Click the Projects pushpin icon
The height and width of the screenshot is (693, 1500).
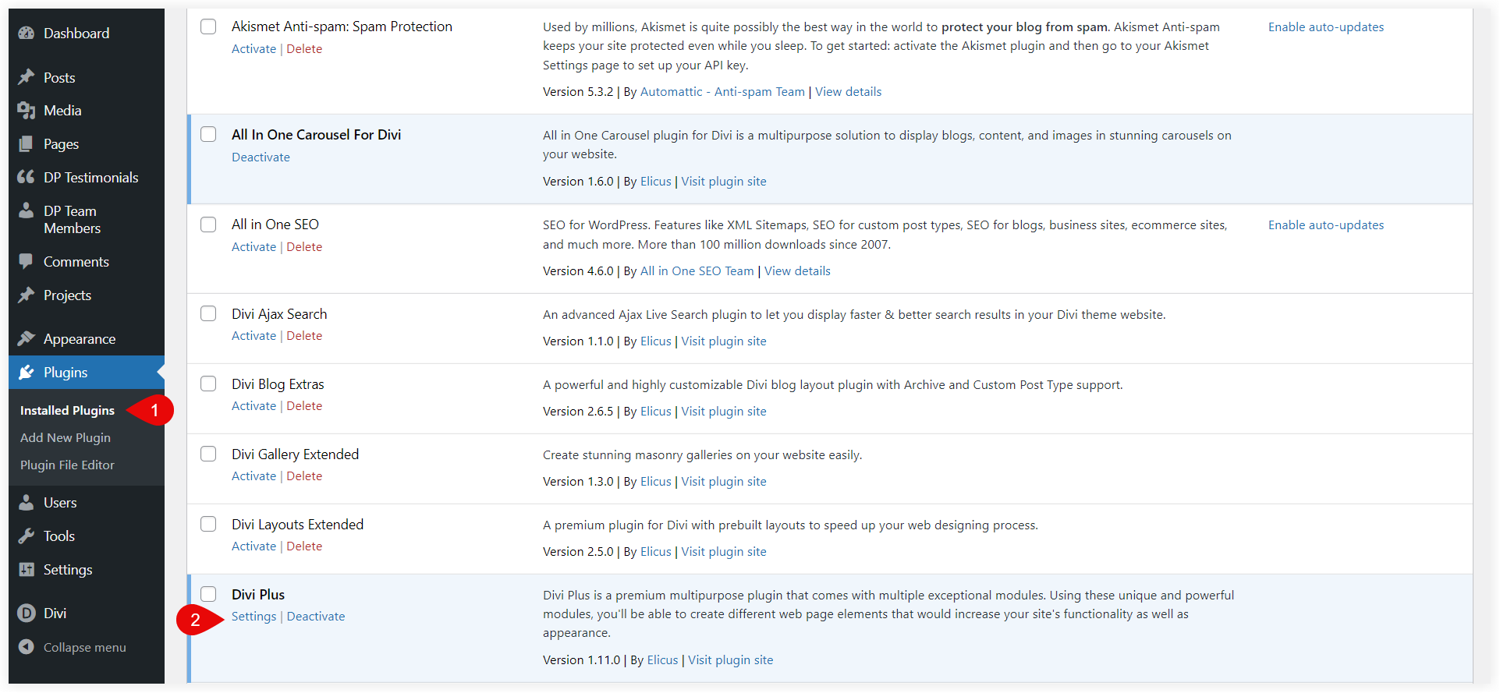(x=27, y=295)
